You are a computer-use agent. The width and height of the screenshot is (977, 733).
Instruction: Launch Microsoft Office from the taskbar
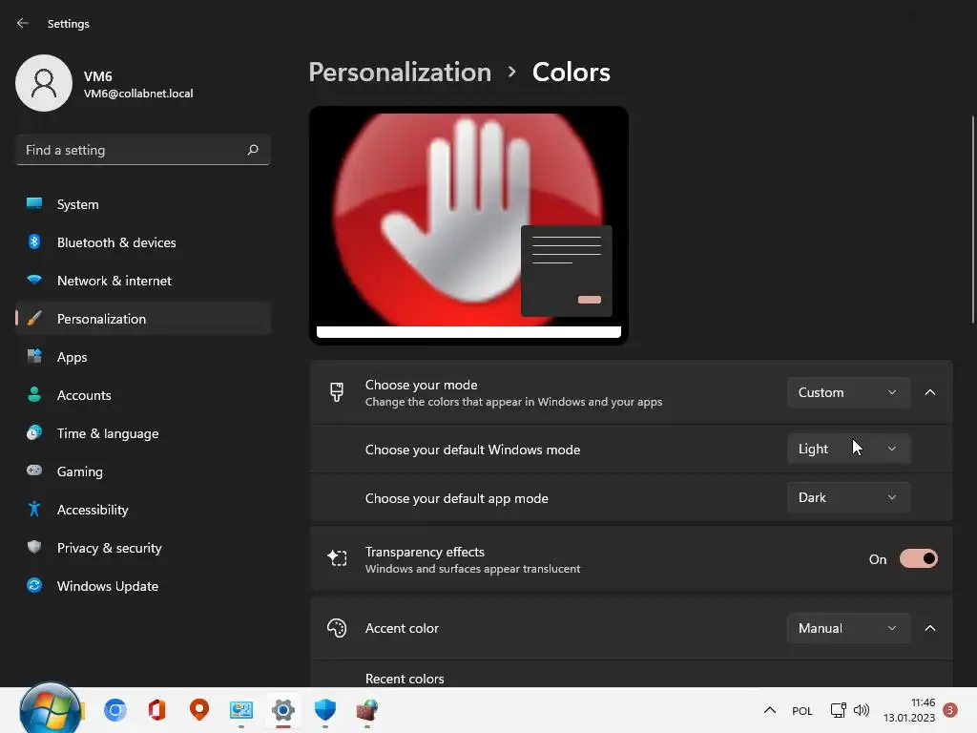point(156,710)
